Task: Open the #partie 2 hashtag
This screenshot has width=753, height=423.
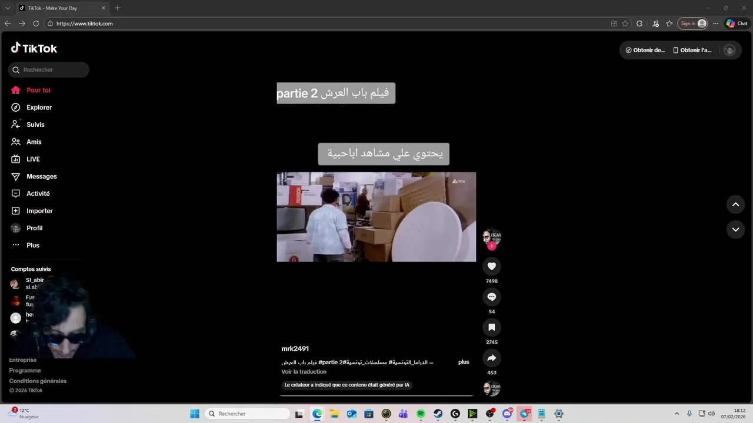Action: 330,362
